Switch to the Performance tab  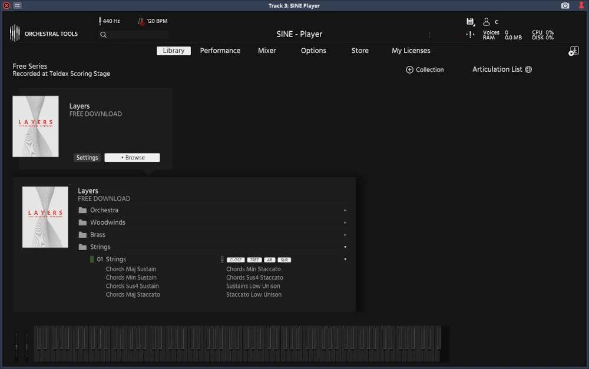pos(220,51)
